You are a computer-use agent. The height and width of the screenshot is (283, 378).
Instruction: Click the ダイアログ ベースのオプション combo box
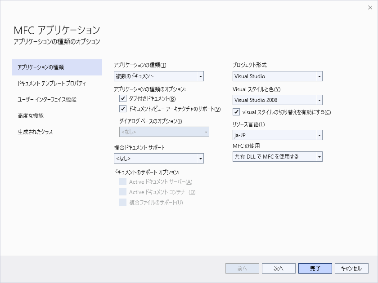coord(164,132)
